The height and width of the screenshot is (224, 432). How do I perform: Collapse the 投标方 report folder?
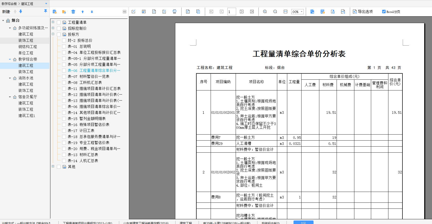coord(53,34)
